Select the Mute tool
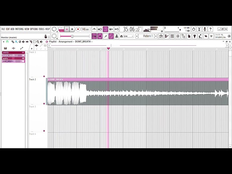The image size is (232, 174). point(24,42)
